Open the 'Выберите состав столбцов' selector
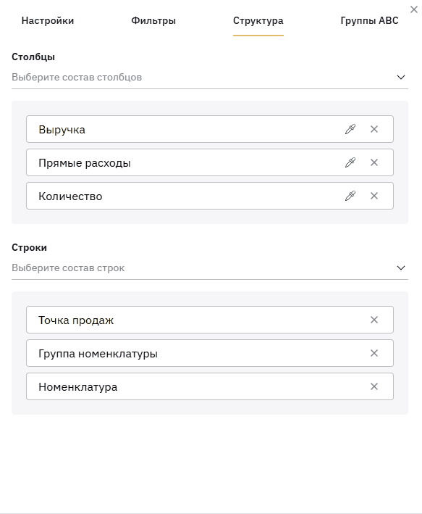Image resolution: width=422 pixels, height=514 pixels. [x=210, y=78]
